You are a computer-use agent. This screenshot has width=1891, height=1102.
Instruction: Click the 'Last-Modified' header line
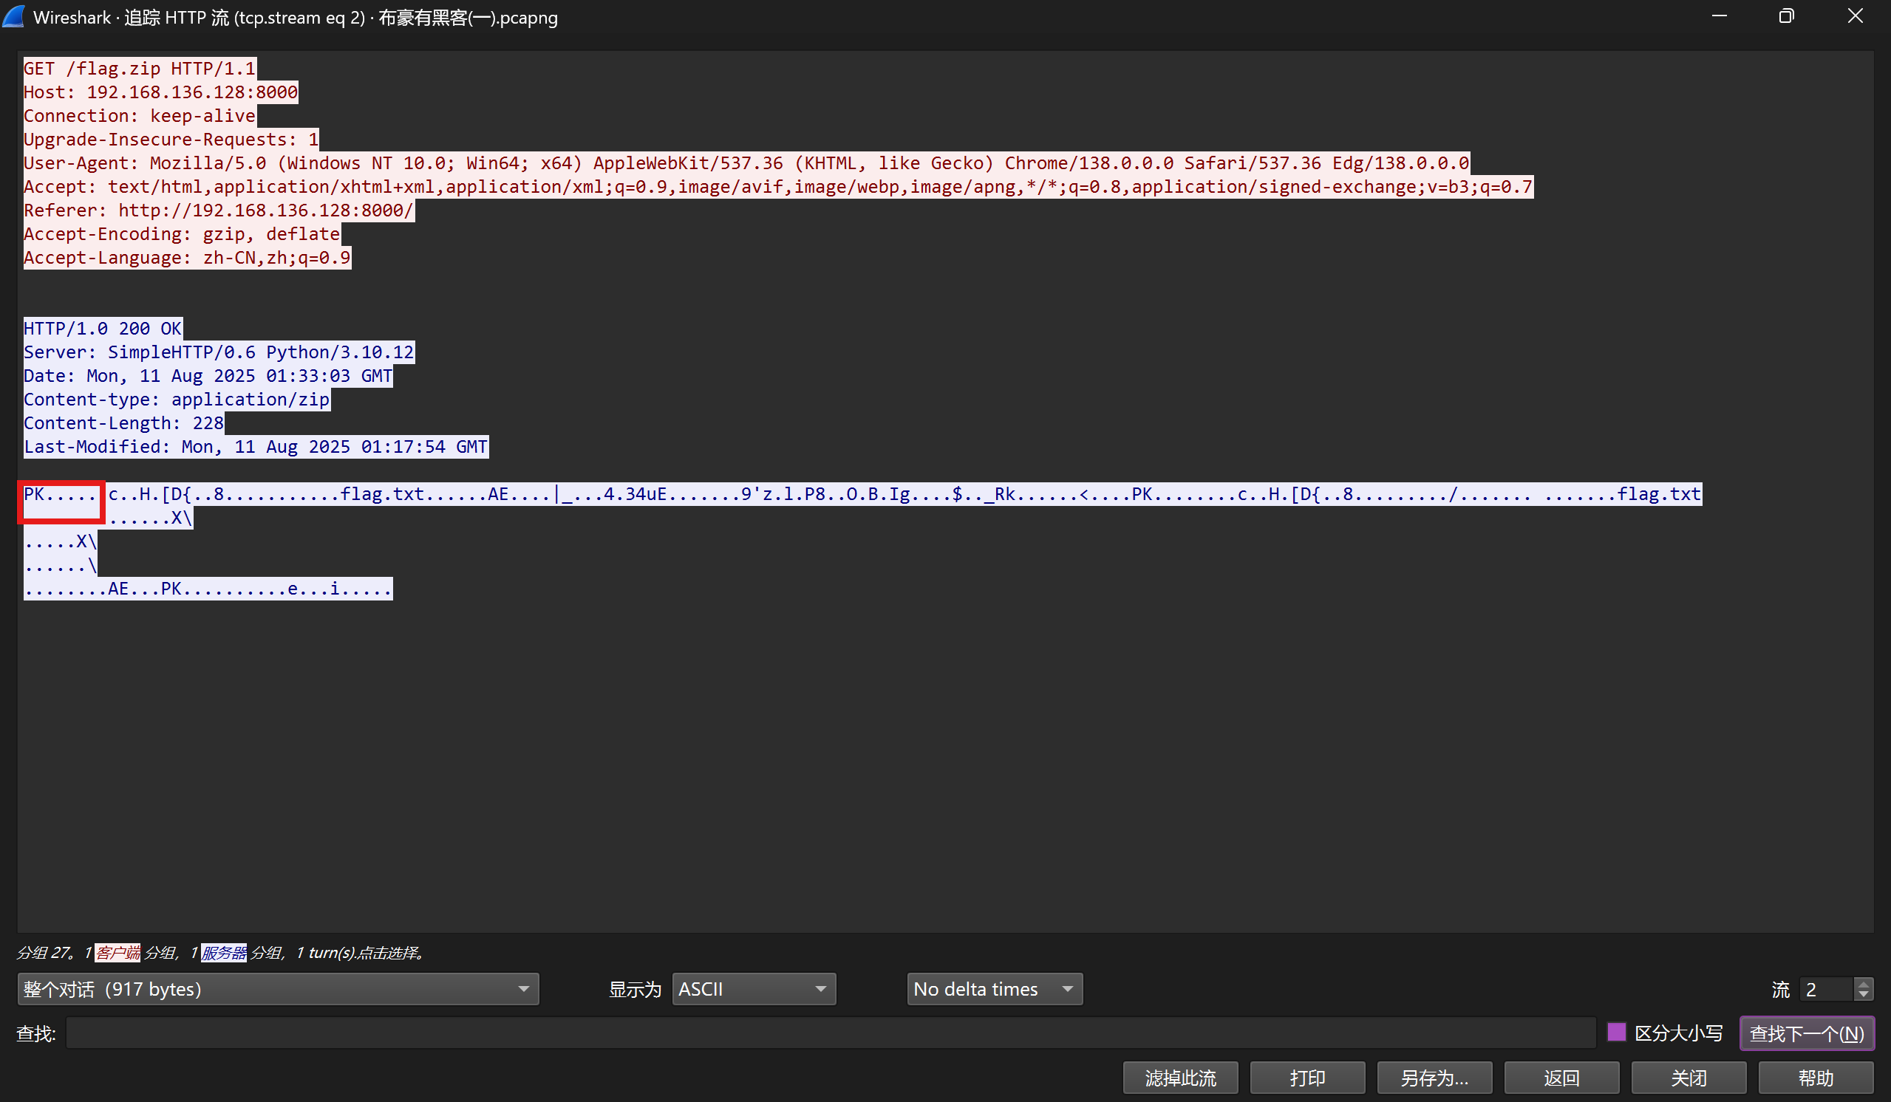click(256, 446)
